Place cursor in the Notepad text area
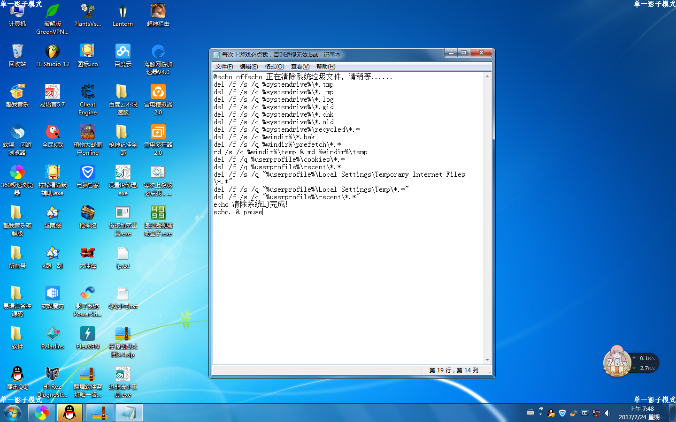Image resolution: width=676 pixels, height=422 pixels. pyautogui.click(x=347, y=281)
